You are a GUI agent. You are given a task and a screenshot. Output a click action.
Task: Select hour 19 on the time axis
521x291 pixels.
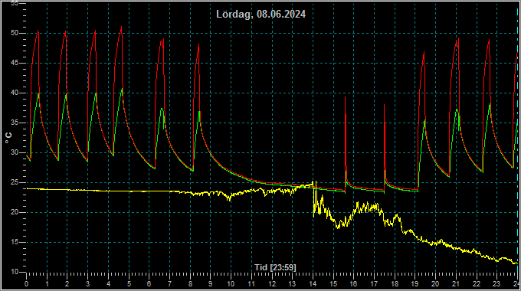pyautogui.click(x=415, y=284)
